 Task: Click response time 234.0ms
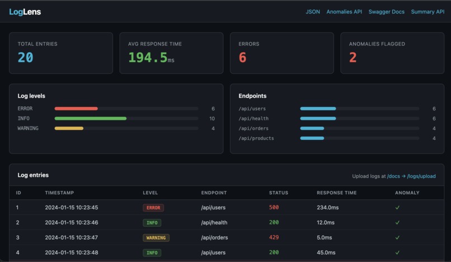pyautogui.click(x=327, y=208)
